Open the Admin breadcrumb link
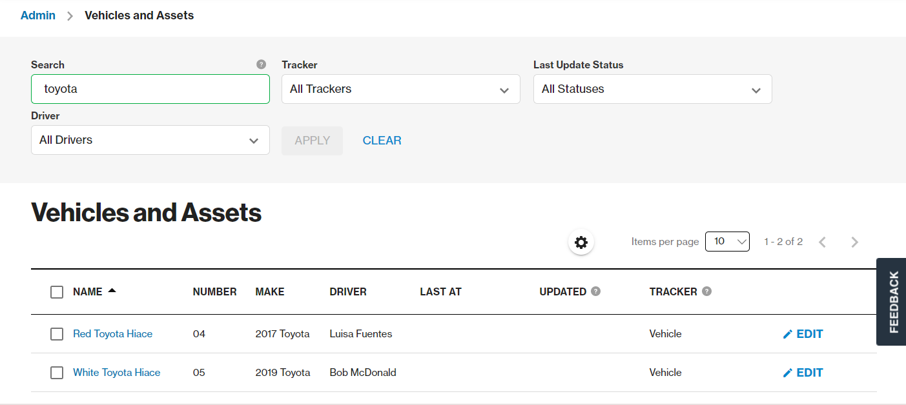 coord(38,15)
